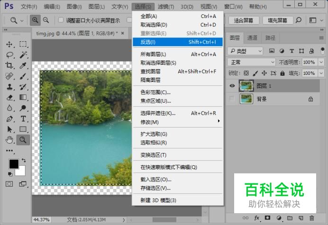Hide layer 图层 1 with eye icon

[232, 86]
